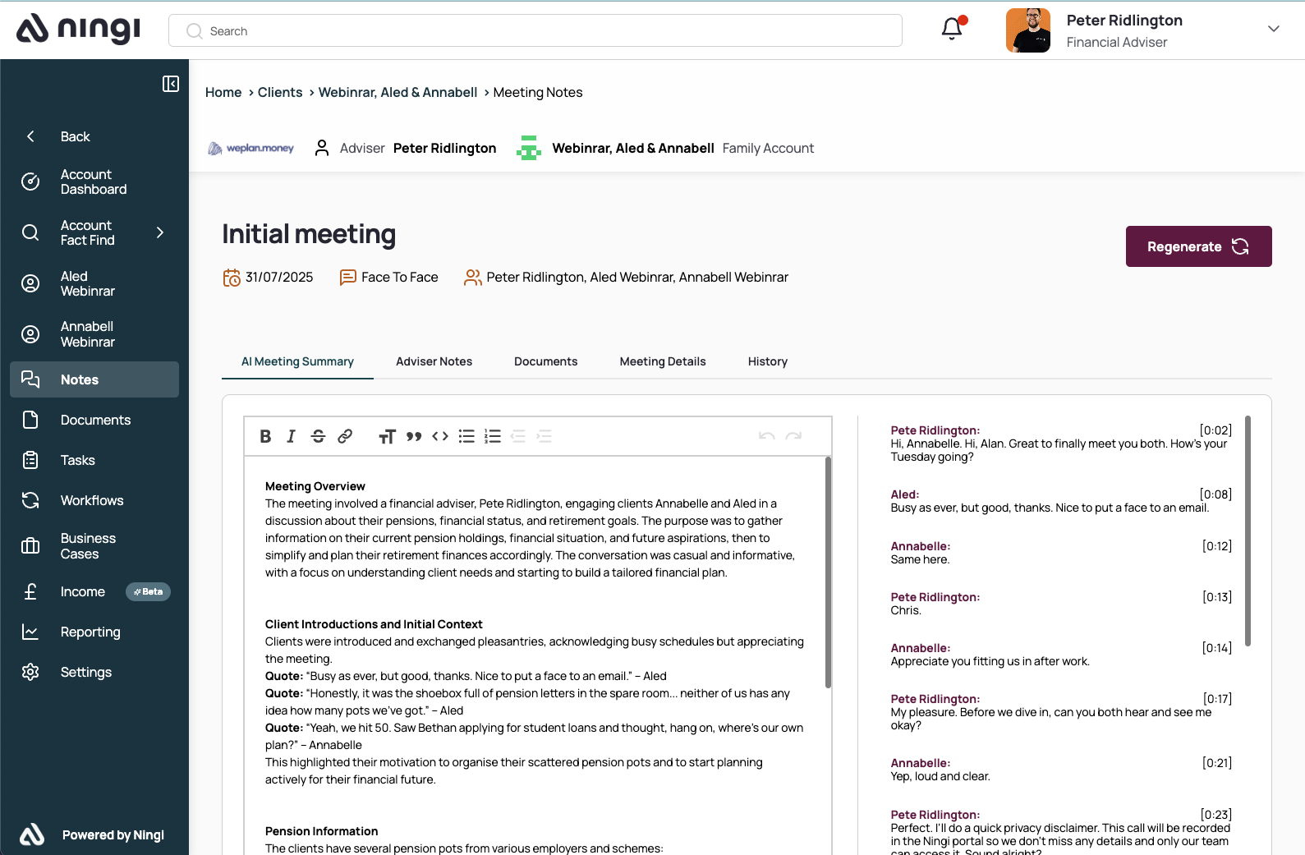Switch to the Adviser Notes tab

click(434, 361)
